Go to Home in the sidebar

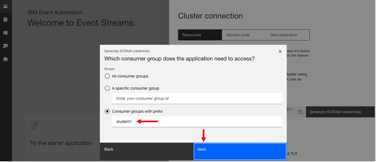pyautogui.click(x=5, y=6)
